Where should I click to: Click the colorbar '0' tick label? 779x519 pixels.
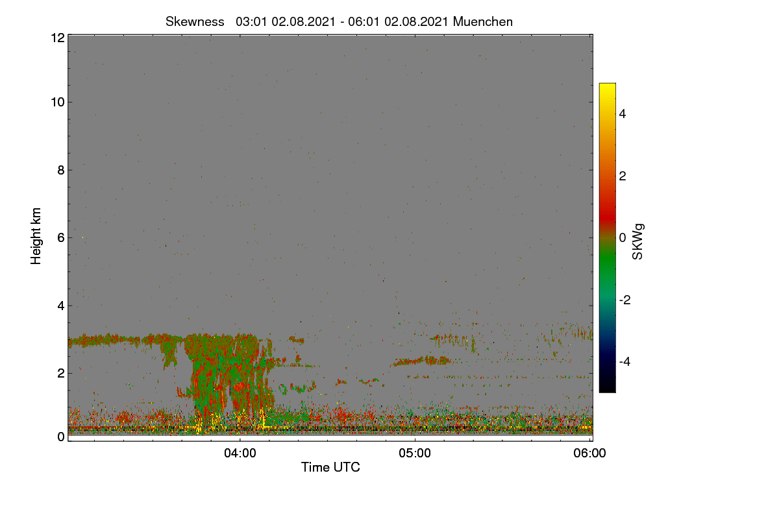coord(622,237)
